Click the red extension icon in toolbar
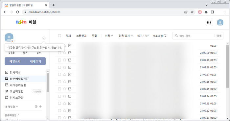 click(200, 12)
